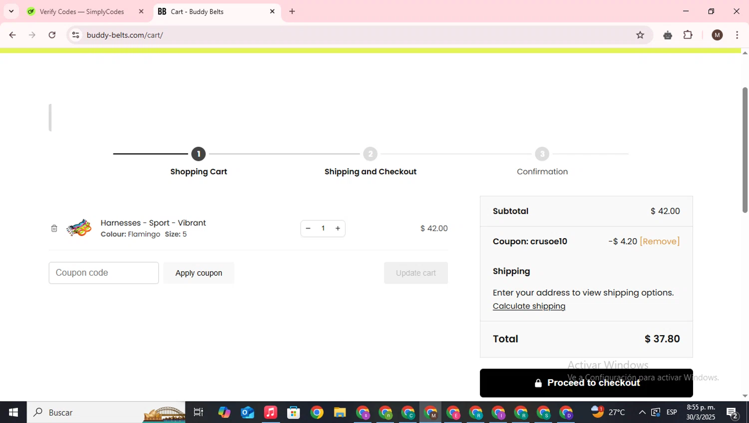
Task: Launch Copilot from the taskbar
Action: coord(224,413)
